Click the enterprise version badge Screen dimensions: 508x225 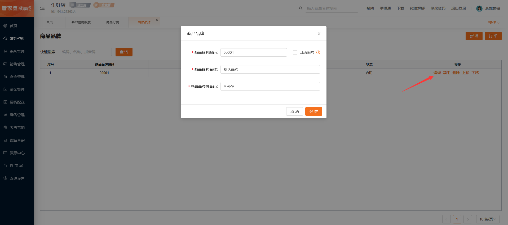[104, 5]
